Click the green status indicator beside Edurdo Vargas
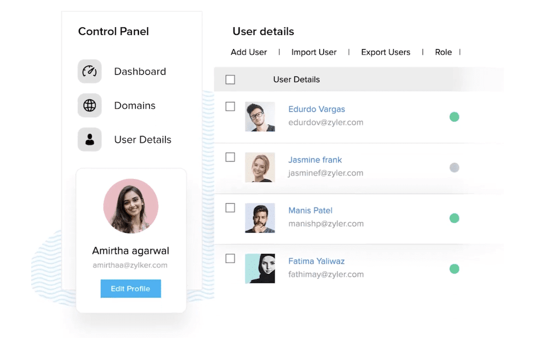Viewport: 547px width, 338px height. 454,116
